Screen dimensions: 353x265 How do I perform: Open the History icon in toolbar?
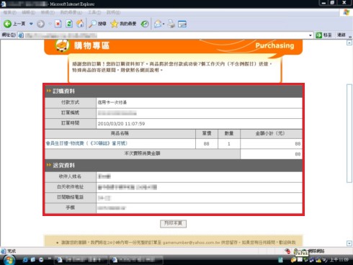click(x=144, y=24)
